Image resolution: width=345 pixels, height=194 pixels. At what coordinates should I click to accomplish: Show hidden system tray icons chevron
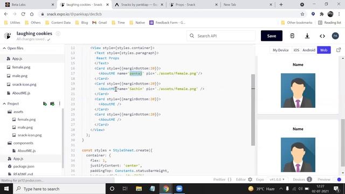point(281,189)
